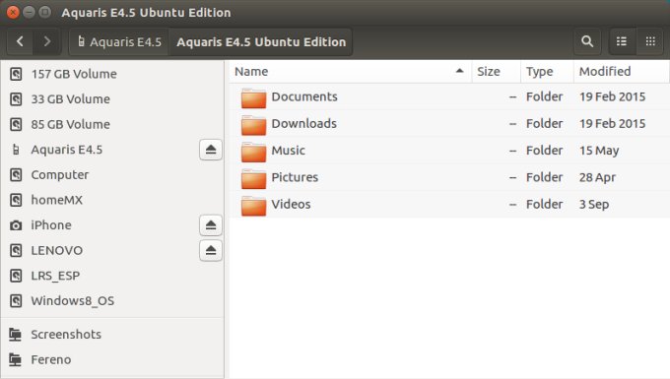
Task: Click the Computer drive icon
Action: pyautogui.click(x=16, y=174)
